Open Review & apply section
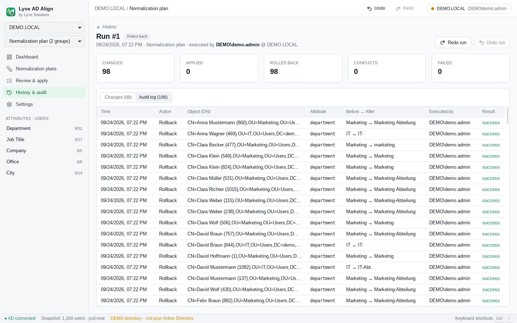Screen dimensions: 517x323 pos(44,81)
